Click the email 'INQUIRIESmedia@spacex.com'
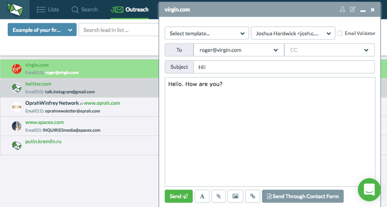This screenshot has height=207, width=387. 71,130
